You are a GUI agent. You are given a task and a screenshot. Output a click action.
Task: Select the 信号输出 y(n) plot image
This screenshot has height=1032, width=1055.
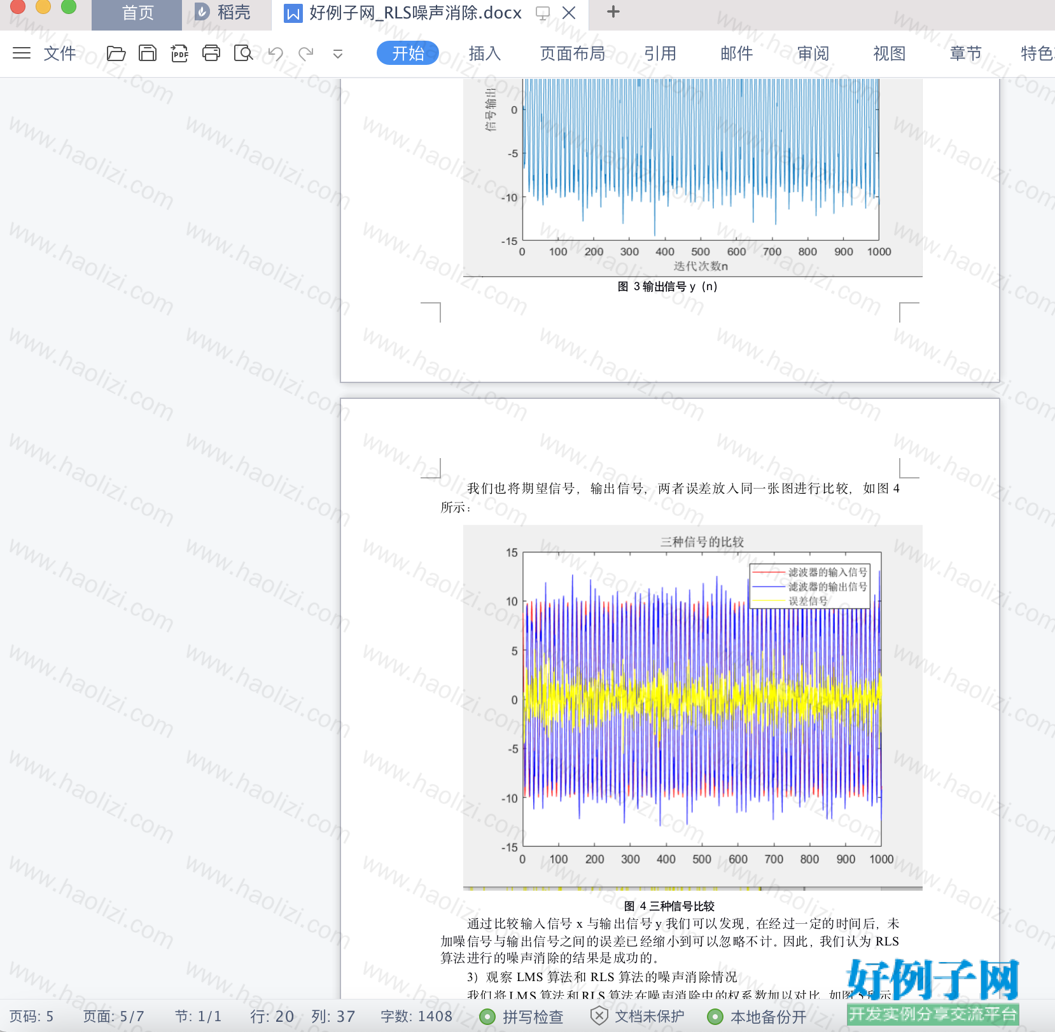tap(693, 177)
